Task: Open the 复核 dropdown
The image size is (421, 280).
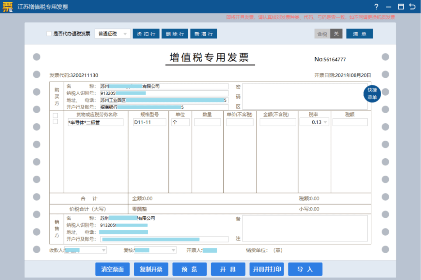Action: point(156,250)
